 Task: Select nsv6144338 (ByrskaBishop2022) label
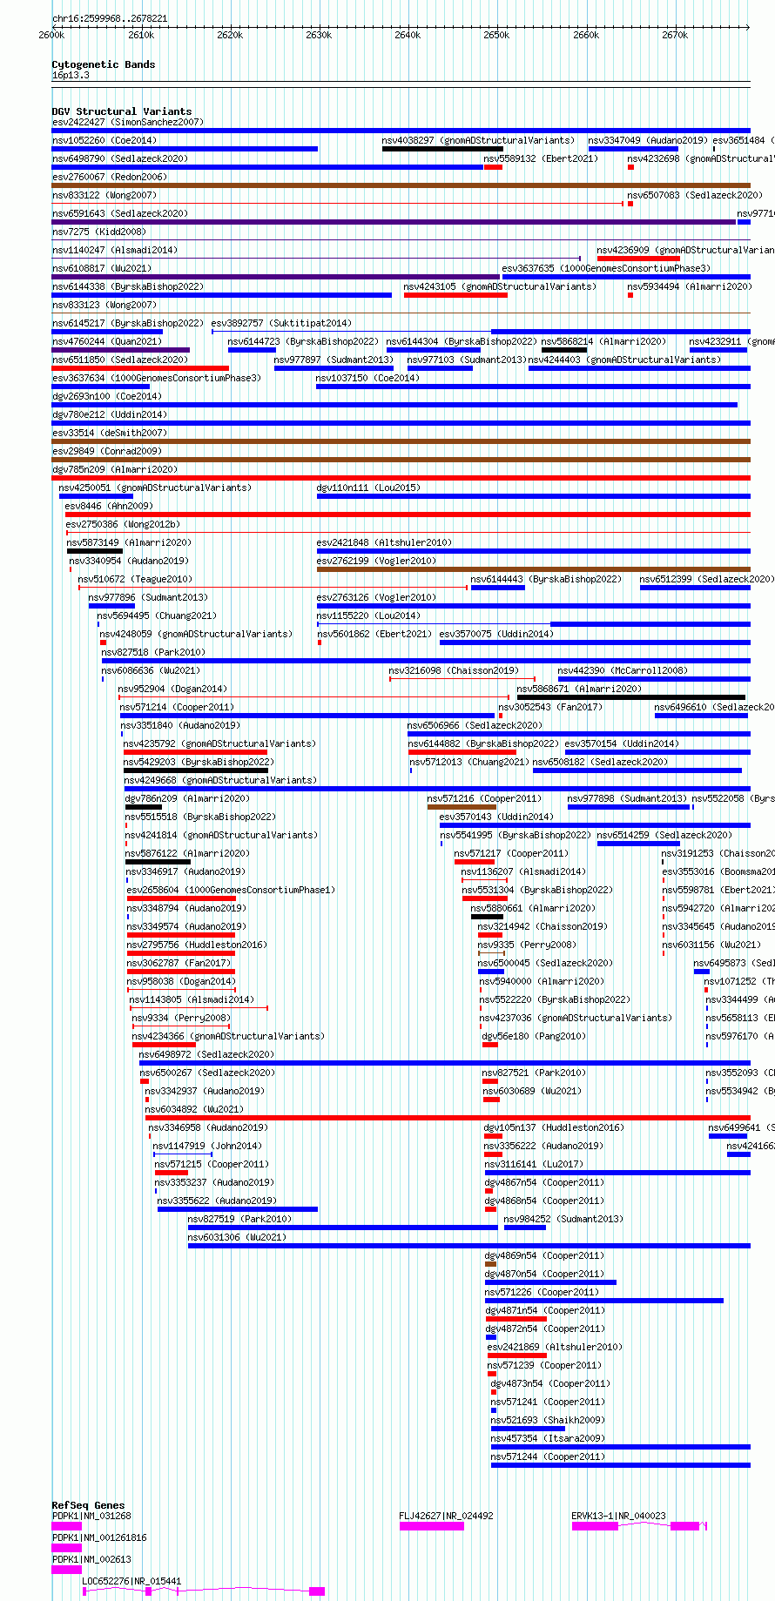coord(128,286)
